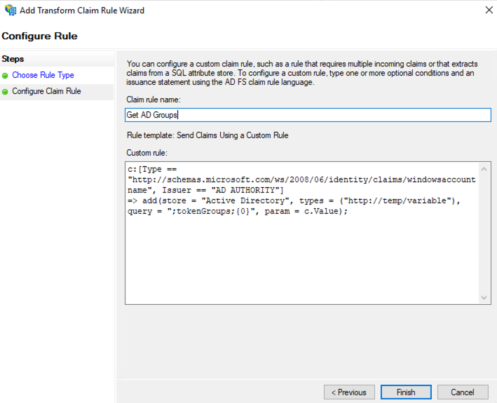
Task: Click the Custom rule vertical scrollbar track
Action: pos(484,233)
